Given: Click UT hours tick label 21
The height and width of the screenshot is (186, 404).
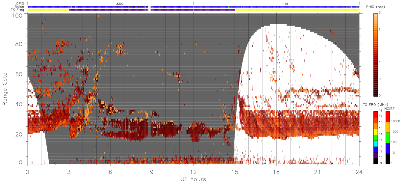Looking at the screenshot, I should 318,172.
